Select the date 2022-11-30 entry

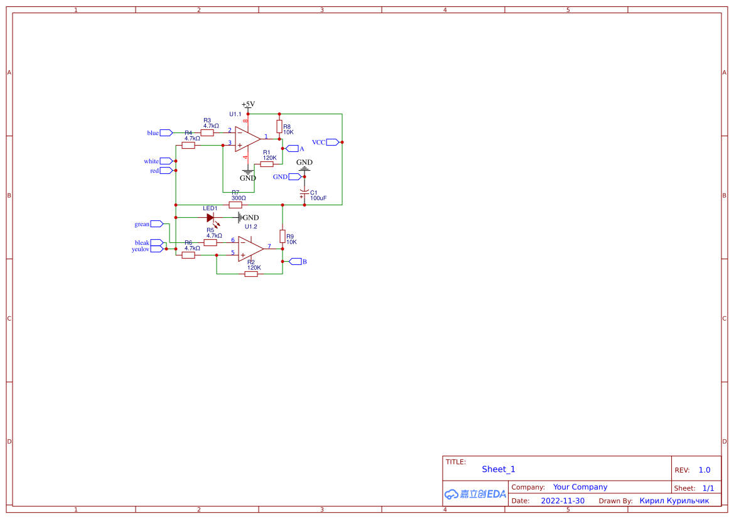pos(563,500)
